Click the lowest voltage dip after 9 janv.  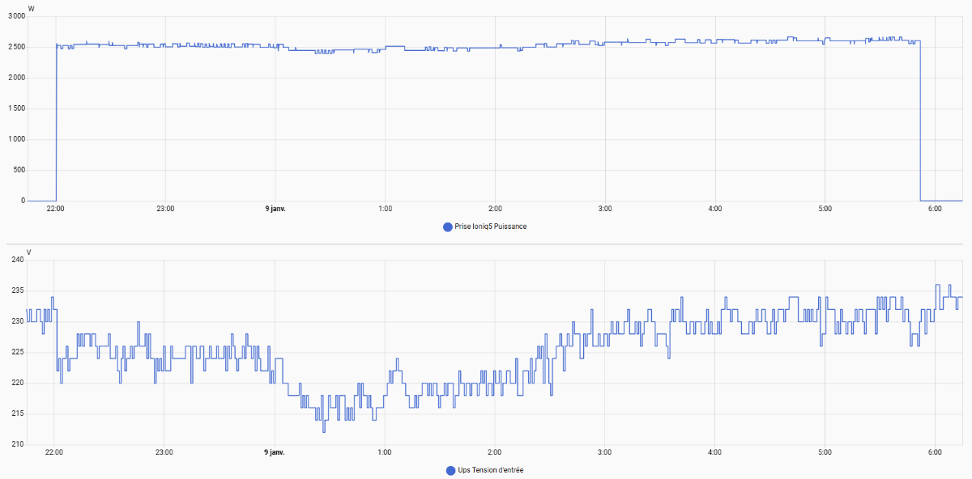coord(324,430)
